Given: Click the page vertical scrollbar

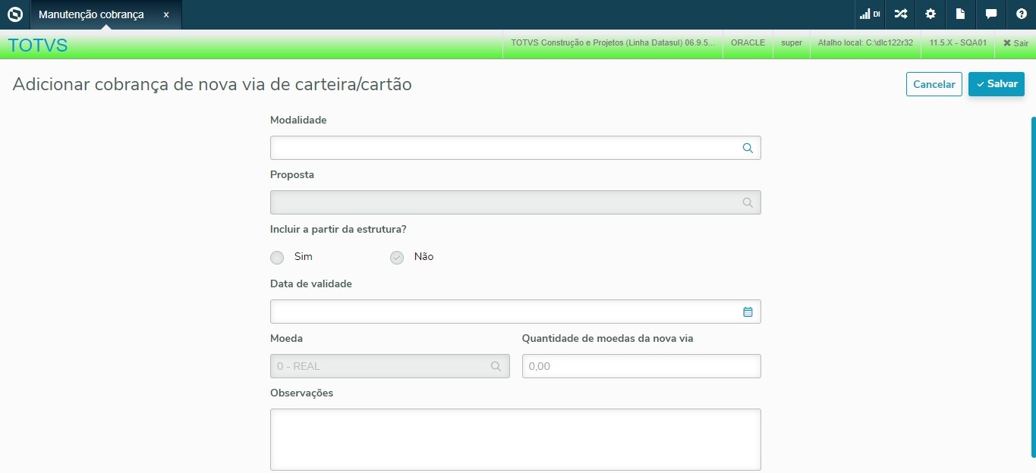Looking at the screenshot, I should coord(1033,287).
